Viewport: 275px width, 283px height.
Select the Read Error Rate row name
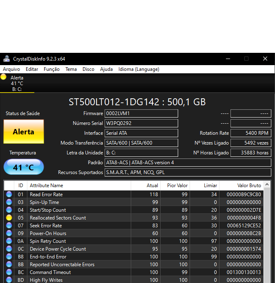46,195
